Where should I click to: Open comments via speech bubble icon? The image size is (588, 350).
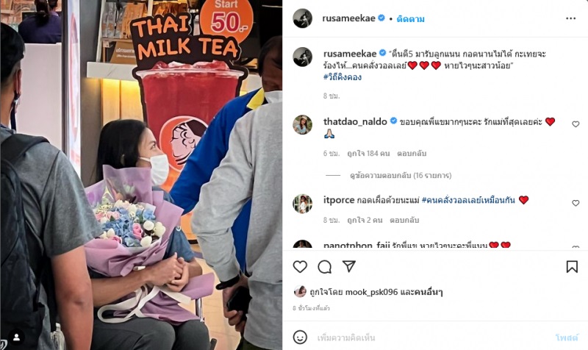pos(324,267)
